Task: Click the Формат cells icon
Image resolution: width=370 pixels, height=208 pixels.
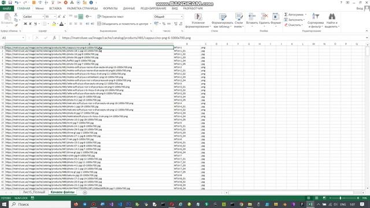Action: [276, 17]
